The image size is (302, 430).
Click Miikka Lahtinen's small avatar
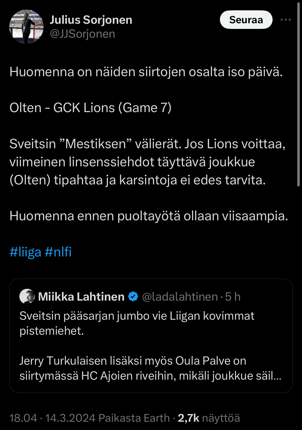[x=27, y=296]
